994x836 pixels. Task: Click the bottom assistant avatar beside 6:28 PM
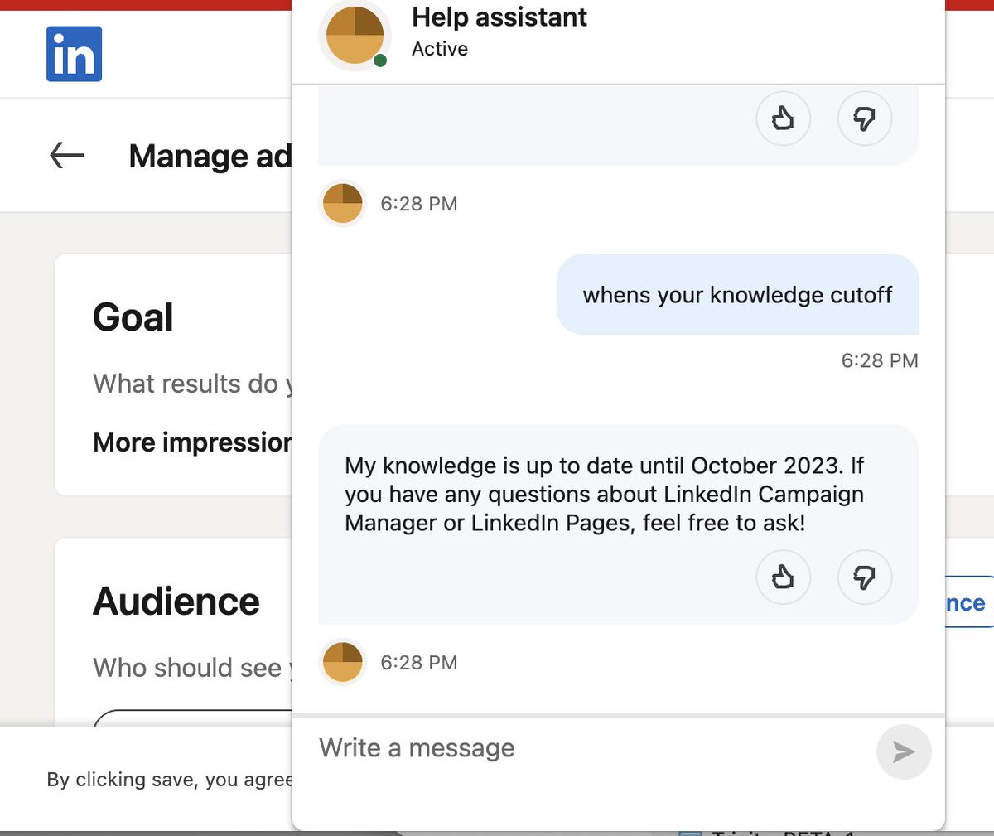(342, 662)
